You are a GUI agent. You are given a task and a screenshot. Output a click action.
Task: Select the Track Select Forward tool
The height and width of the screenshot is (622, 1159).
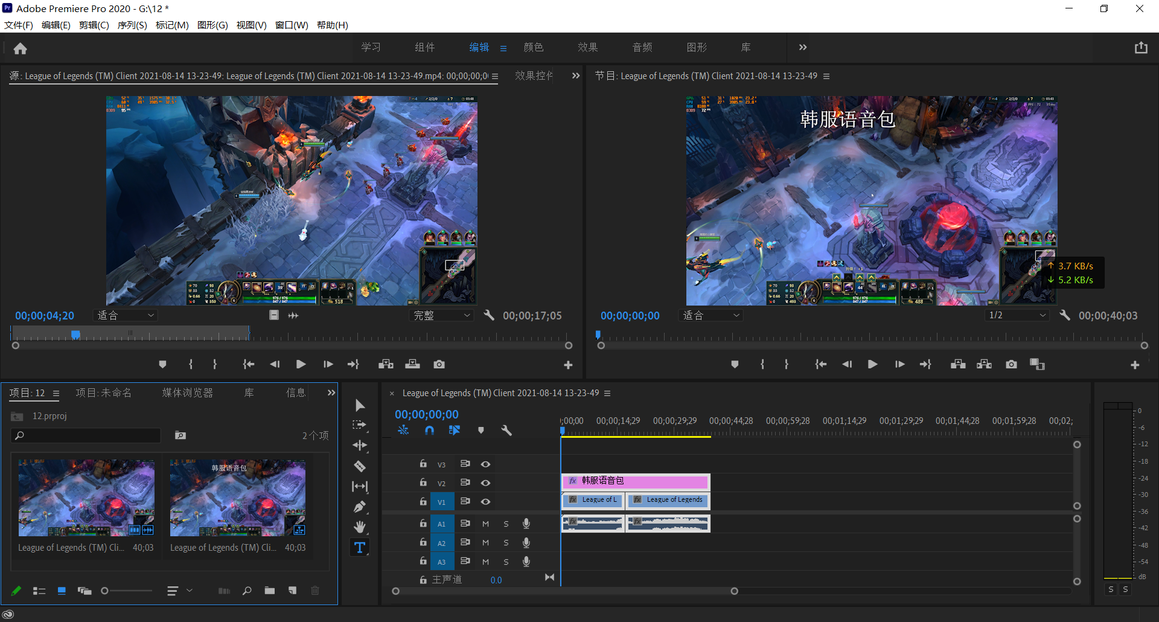[x=360, y=425]
